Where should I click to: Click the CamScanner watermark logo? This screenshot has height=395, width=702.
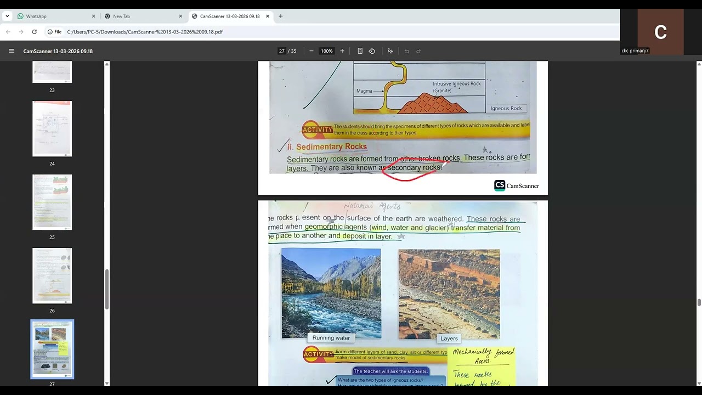coord(517,185)
